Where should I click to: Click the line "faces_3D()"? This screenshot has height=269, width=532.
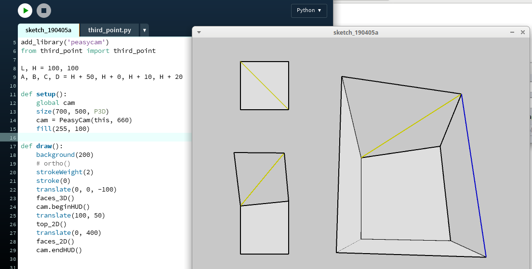pyautogui.click(x=55, y=198)
